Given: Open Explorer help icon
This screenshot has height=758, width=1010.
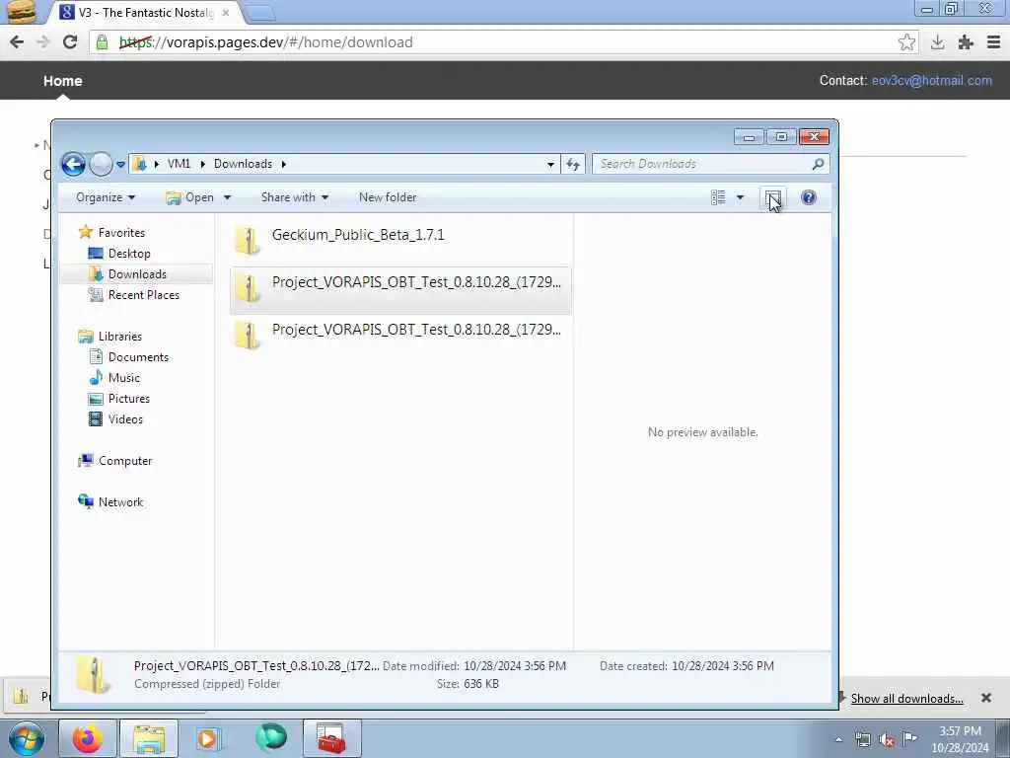Looking at the screenshot, I should tap(809, 197).
